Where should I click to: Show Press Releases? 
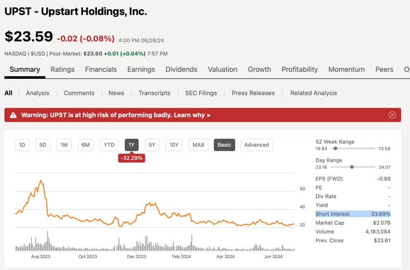point(253,93)
